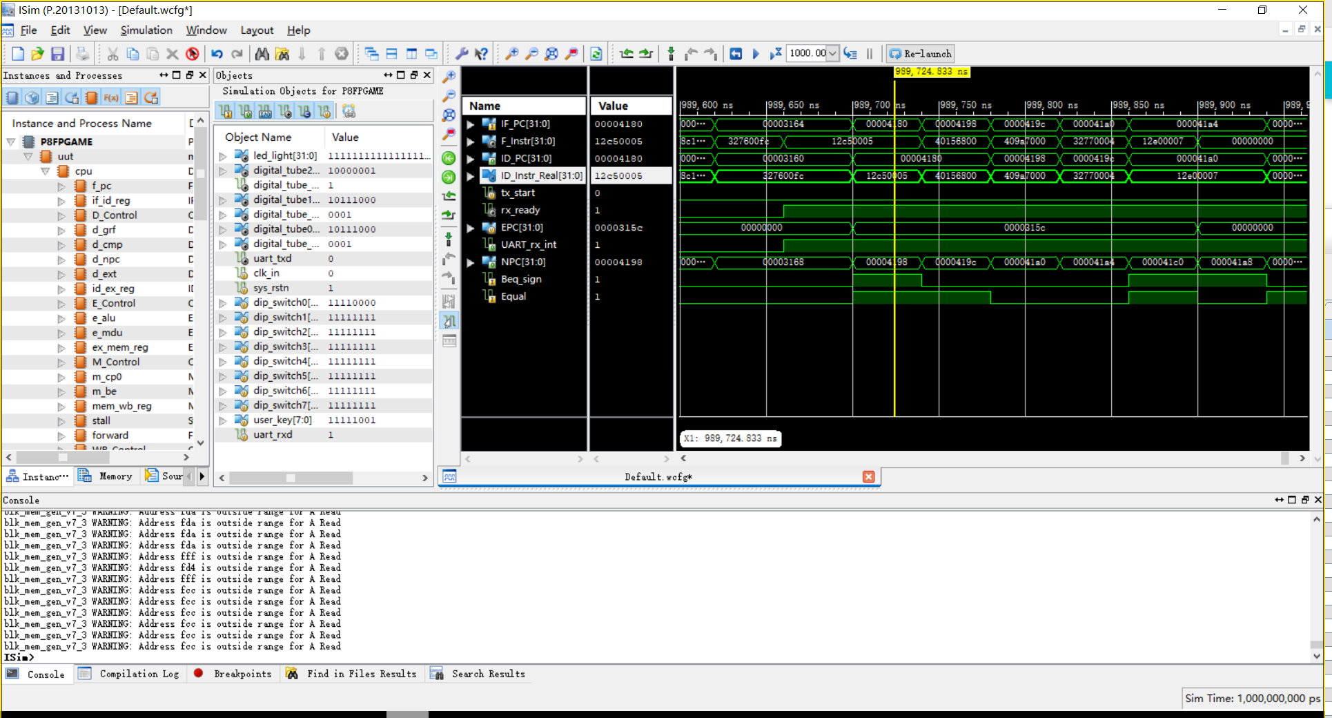
Task: Switch to the Compilation Log tab
Action: 129,674
